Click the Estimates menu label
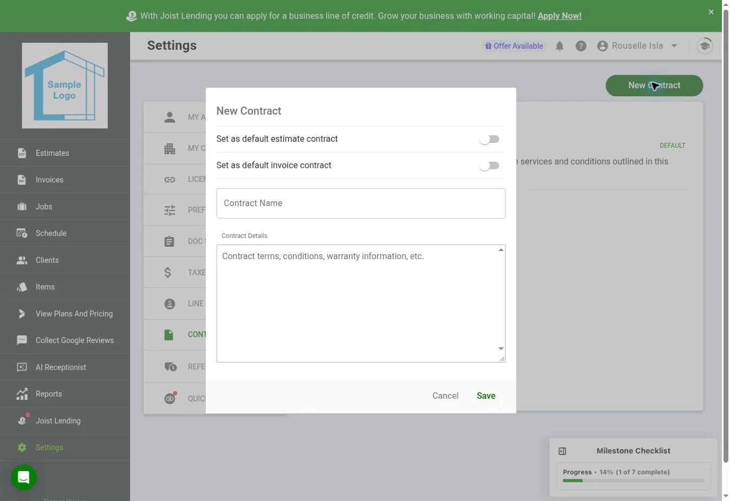Screen dimensions: 730x501 tap(53, 153)
